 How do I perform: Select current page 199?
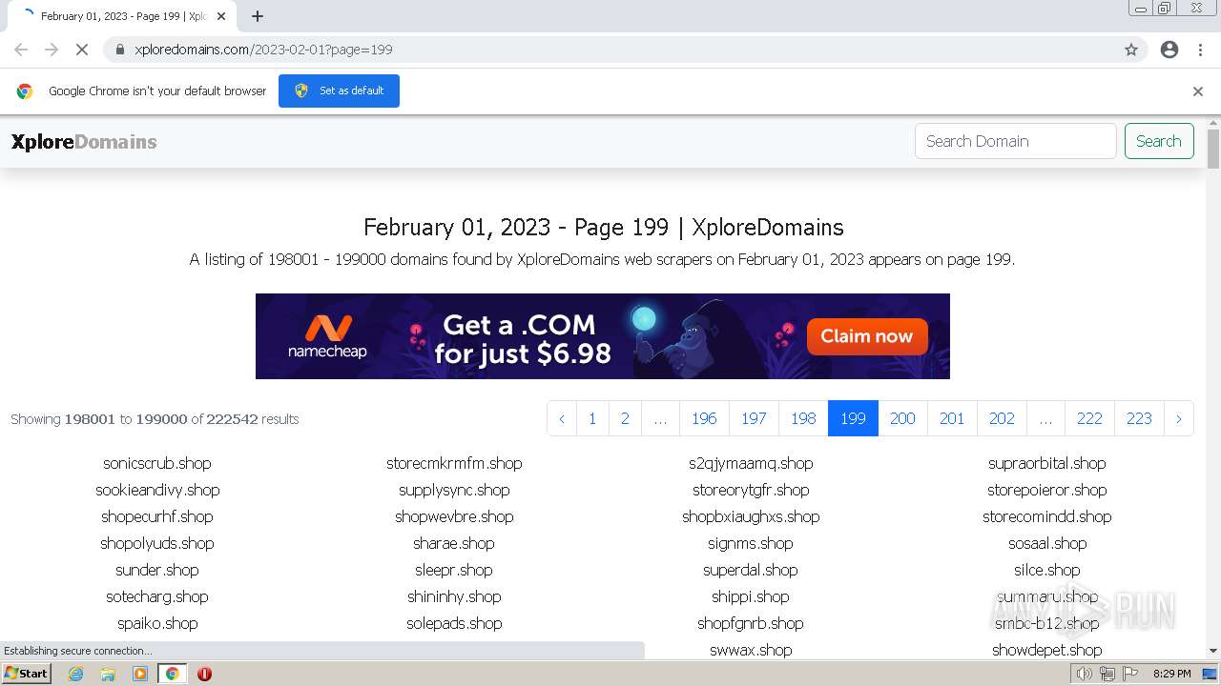pyautogui.click(x=853, y=418)
